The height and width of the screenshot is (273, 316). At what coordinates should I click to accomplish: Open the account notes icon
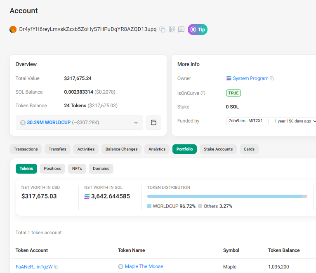pyautogui.click(x=181, y=29)
